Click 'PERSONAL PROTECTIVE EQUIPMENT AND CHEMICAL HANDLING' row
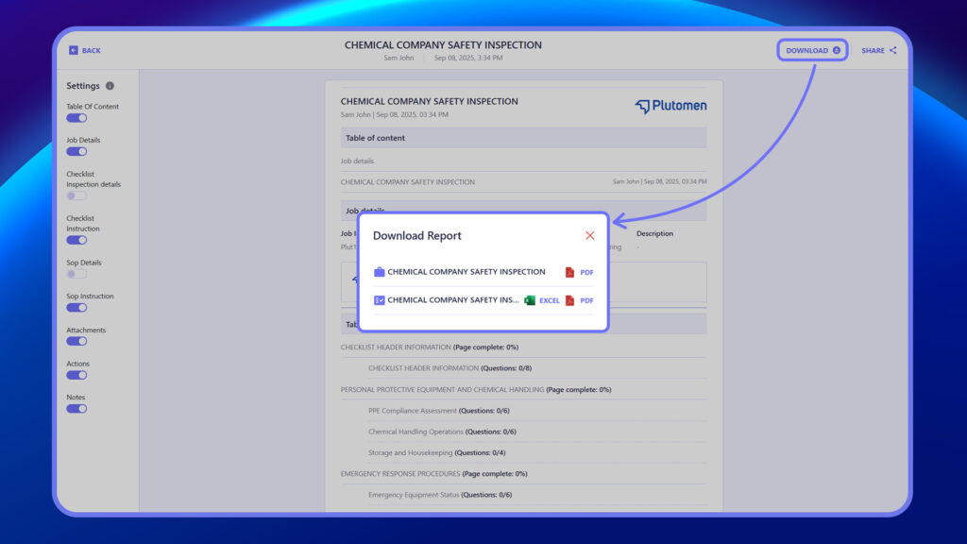This screenshot has height=544, width=967. [523, 390]
